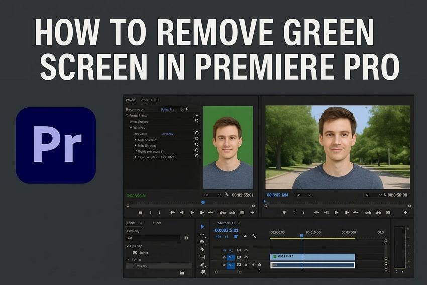Reset the May Case Ultra Key parameter
This screenshot has height=285, width=427.
196,133
